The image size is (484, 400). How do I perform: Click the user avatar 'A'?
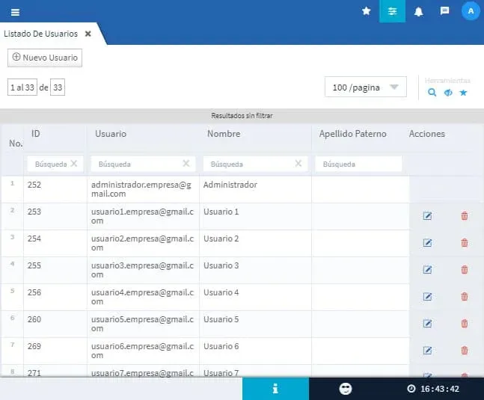click(470, 11)
